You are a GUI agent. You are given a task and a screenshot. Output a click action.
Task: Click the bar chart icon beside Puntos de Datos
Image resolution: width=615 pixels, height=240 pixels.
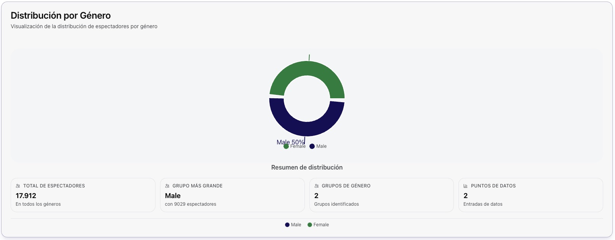point(466,186)
